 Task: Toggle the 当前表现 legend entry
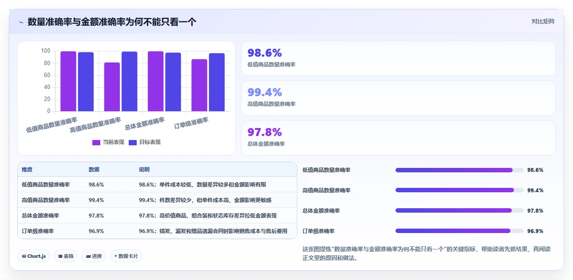pyautogui.click(x=108, y=142)
